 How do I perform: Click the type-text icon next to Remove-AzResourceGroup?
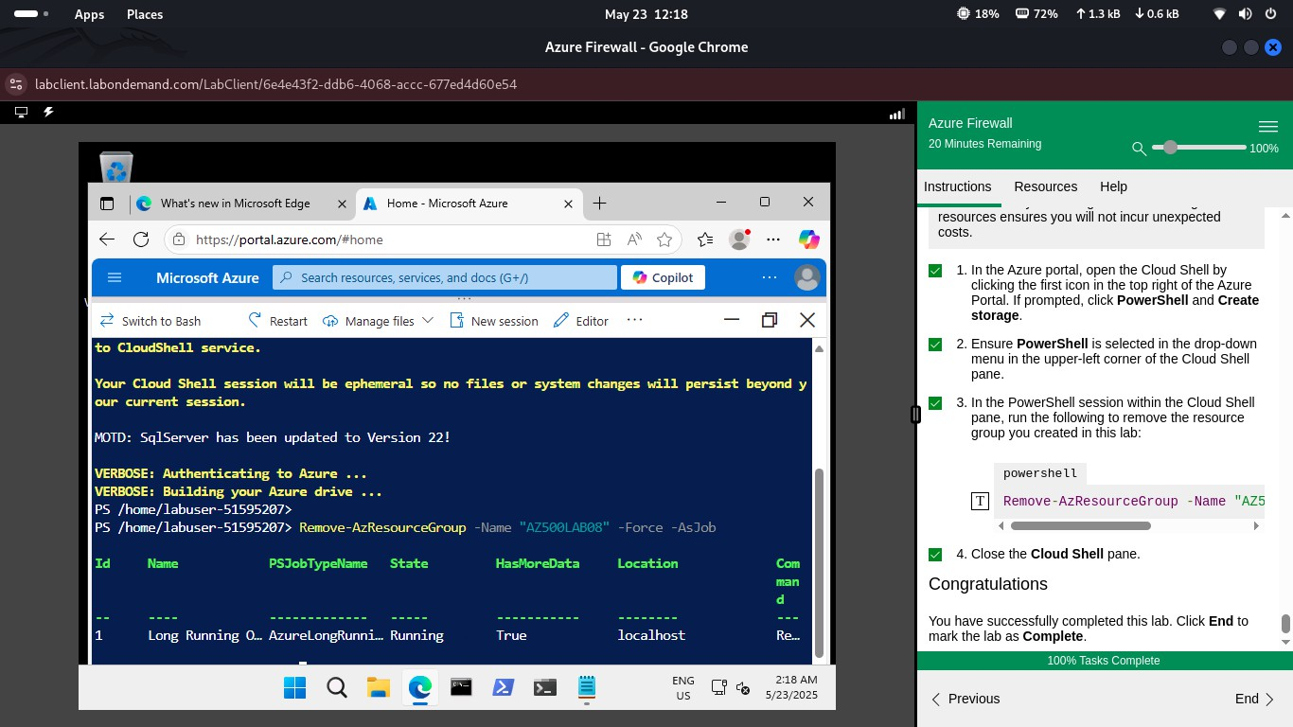980,501
